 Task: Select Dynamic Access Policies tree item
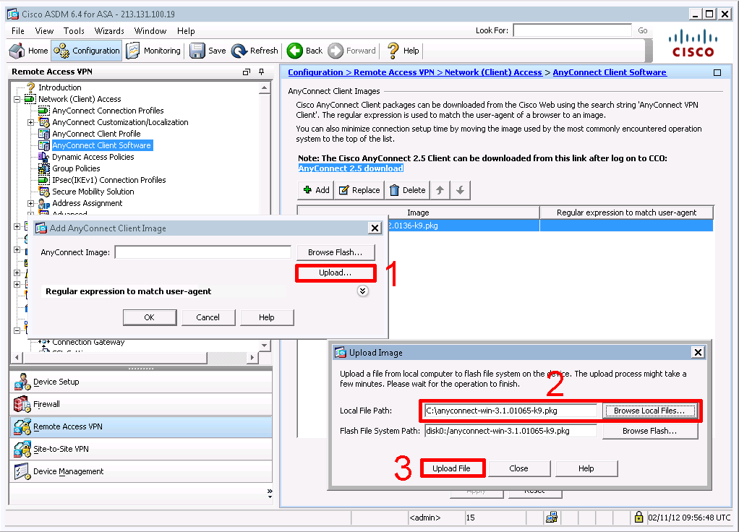coord(93,157)
